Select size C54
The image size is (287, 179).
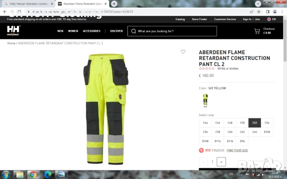pyautogui.click(x=267, y=123)
